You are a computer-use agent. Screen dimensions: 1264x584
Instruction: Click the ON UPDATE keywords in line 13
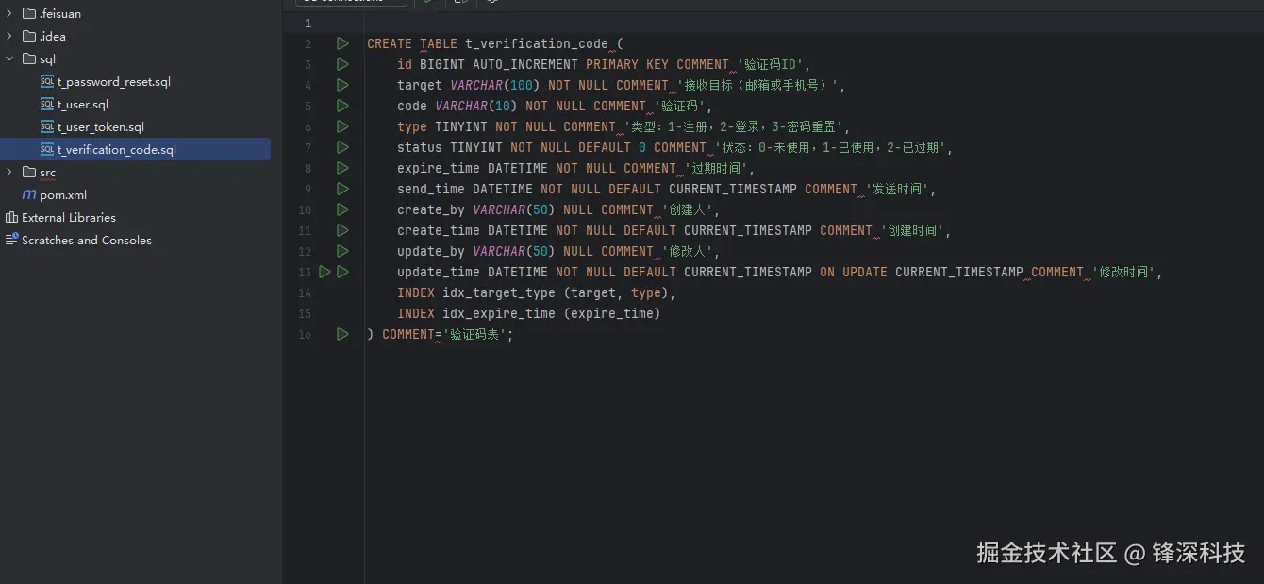[x=854, y=272]
